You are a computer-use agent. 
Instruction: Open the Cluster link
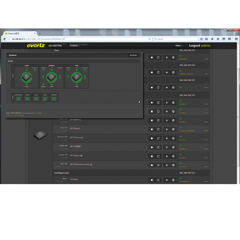click(x=183, y=59)
